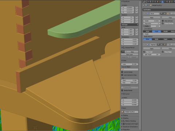This screenshot has height=131, width=175.
Task: Select Width width method
Action: coord(156,39)
